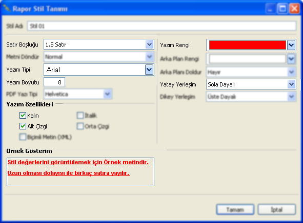Viewport: 303px width, 223px height.
Task: Toggle the İtalik checkbox
Action: tap(80, 116)
